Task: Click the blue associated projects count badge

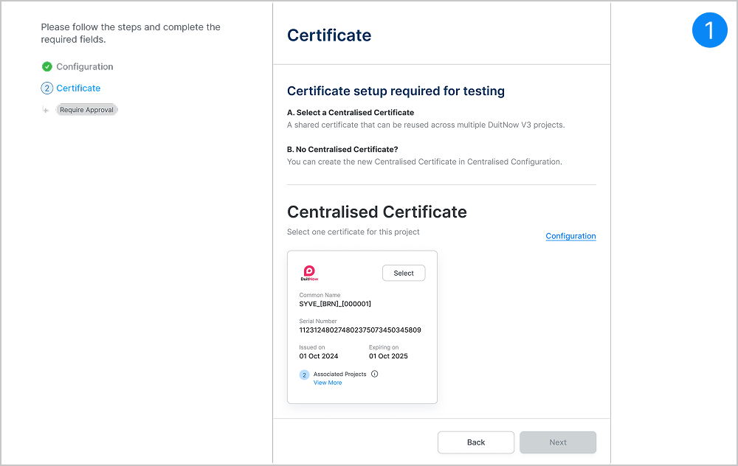Action: tap(304, 375)
